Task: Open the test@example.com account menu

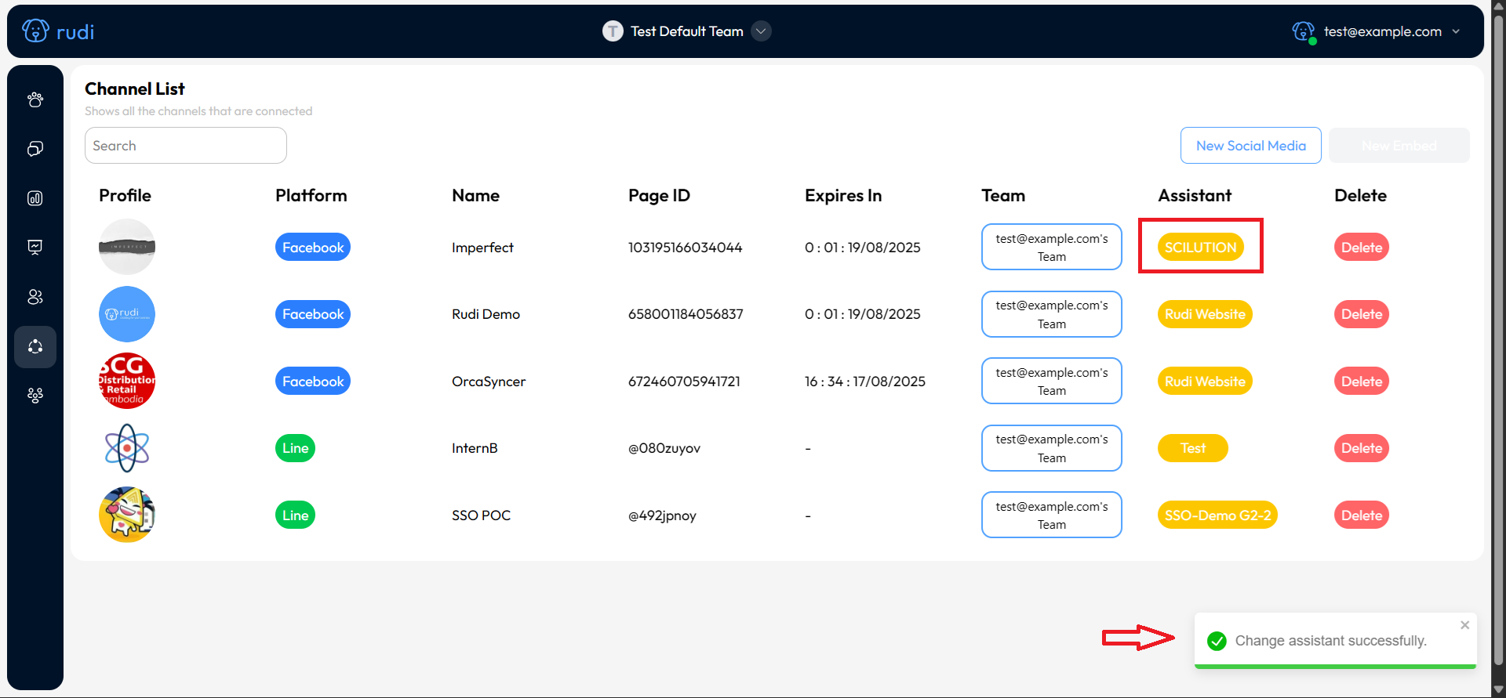Action: click(1382, 31)
